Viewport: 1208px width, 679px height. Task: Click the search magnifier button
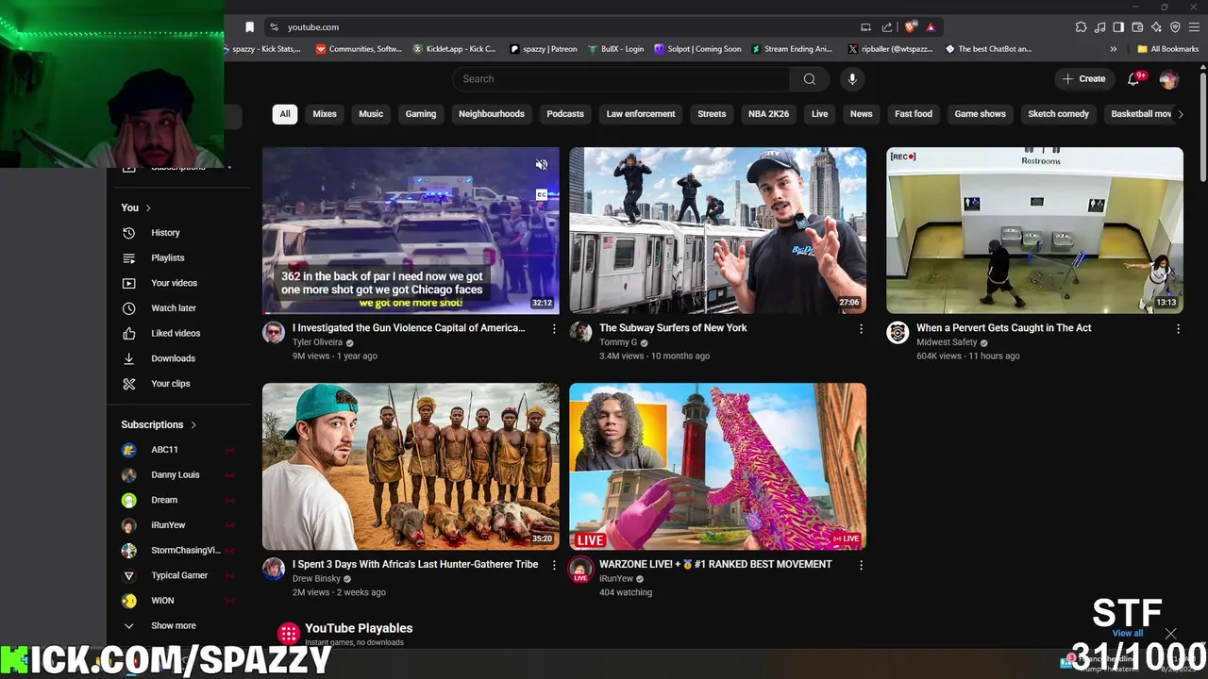click(x=809, y=79)
